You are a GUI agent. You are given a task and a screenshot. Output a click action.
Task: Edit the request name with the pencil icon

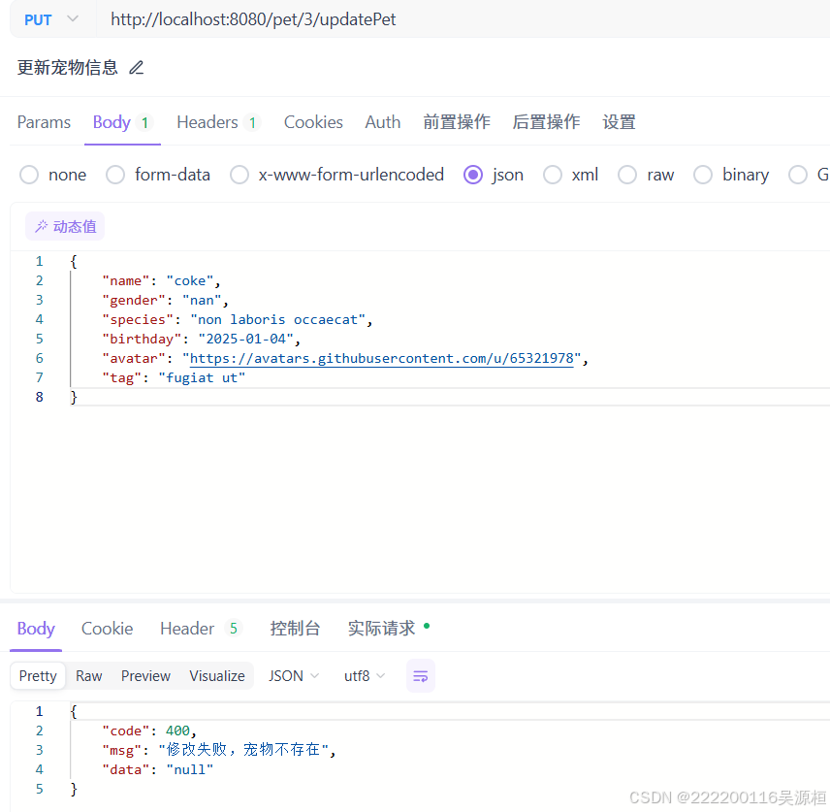click(137, 68)
